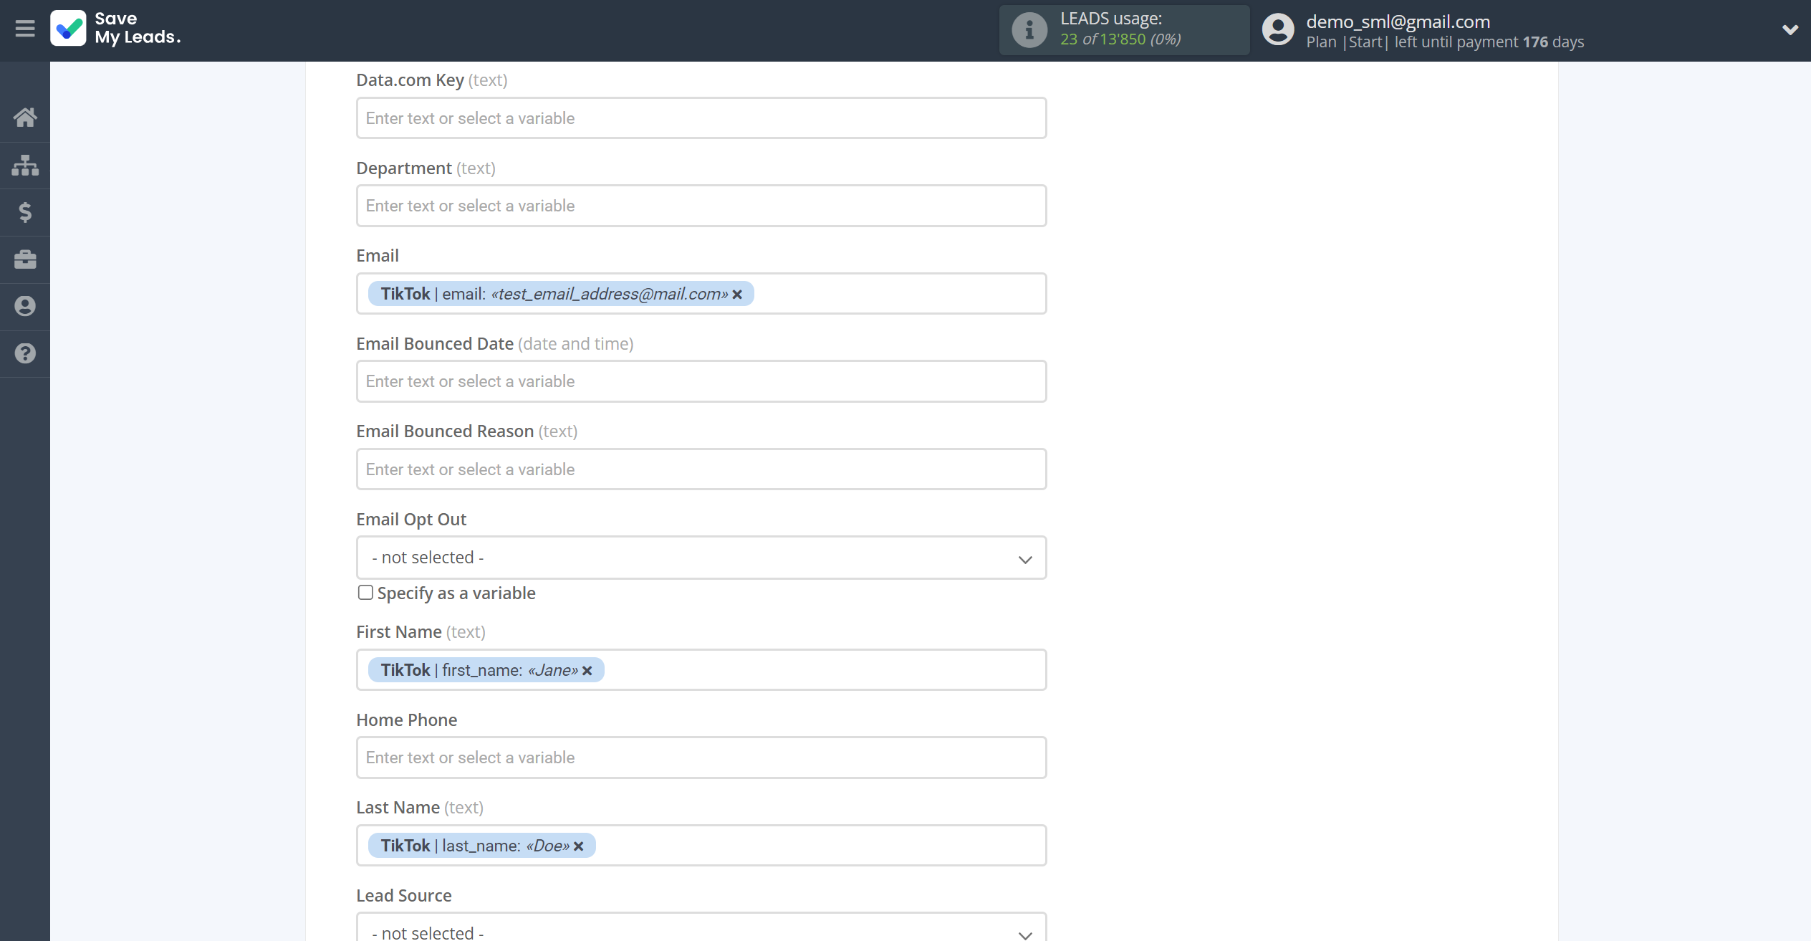Expand the Email Opt Out dropdown
Viewport: 1811px width, 941px height.
(701, 558)
